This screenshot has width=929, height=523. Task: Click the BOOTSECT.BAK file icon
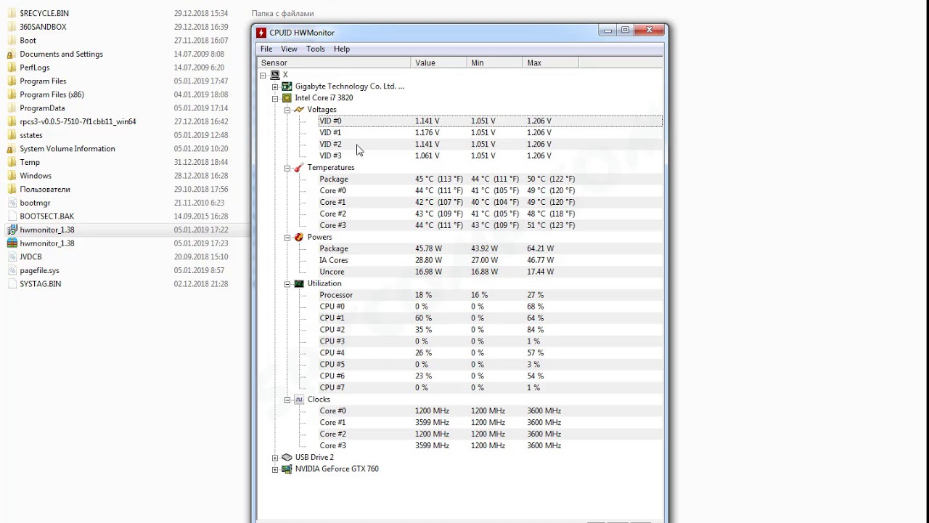12,216
